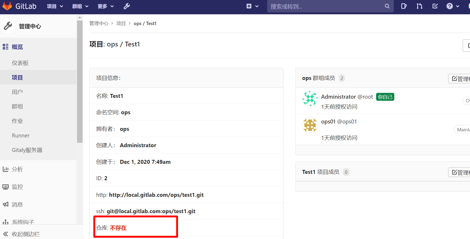Click the 不存在 repository status text
This screenshot has width=470, height=239.
(x=118, y=228)
